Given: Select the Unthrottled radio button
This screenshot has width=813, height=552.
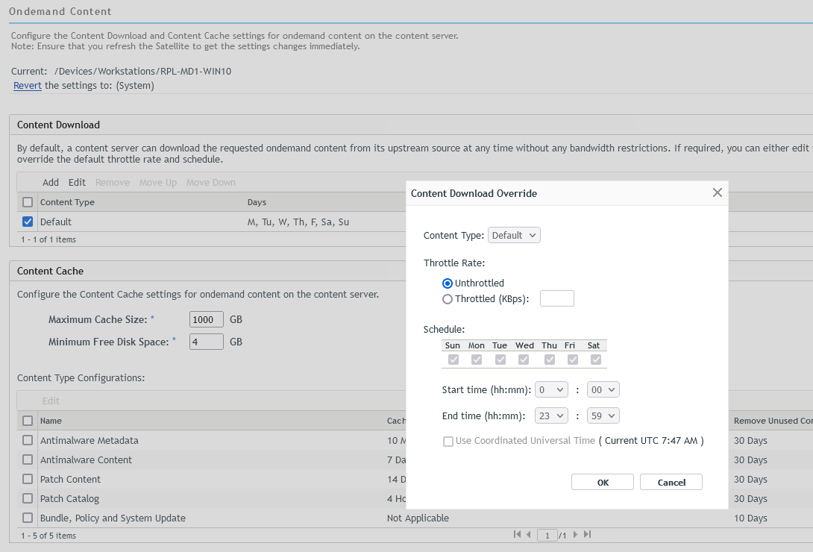Looking at the screenshot, I should pyautogui.click(x=448, y=283).
